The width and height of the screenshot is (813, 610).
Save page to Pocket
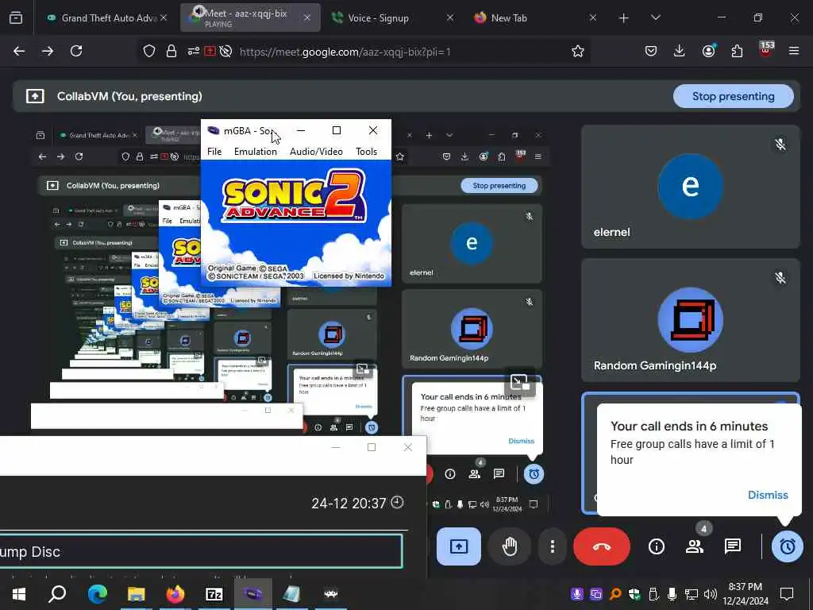651,51
